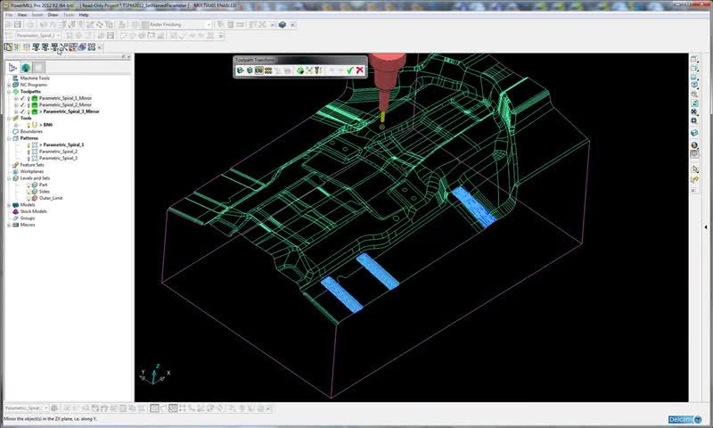This screenshot has width=713, height=428.
Task: Toggle lightbulb visibility of BN6 tool
Action: [x=29, y=125]
